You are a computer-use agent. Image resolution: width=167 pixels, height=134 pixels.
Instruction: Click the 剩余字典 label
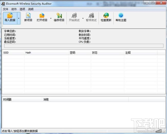(x=85, y=31)
